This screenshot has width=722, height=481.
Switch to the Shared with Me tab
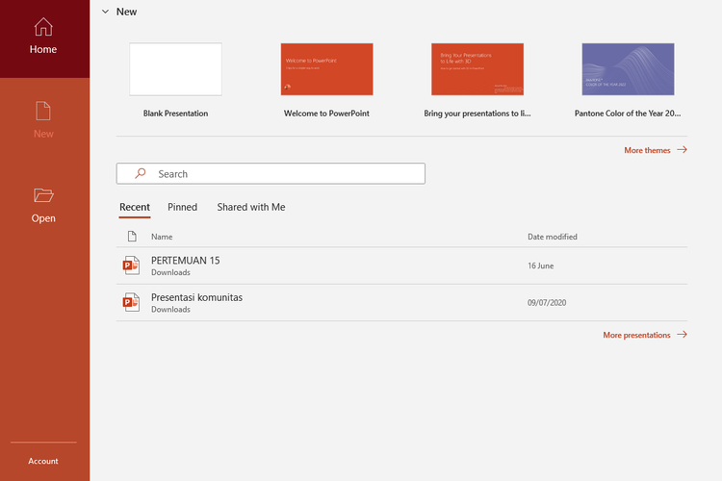[x=251, y=207]
